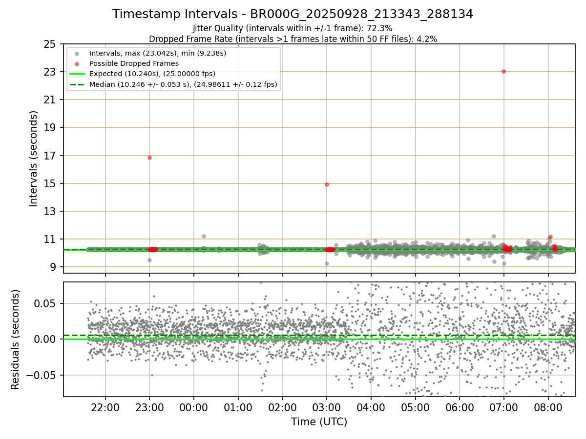Click the 'Expected (10.240s), (25.00000 fps)' legend entry
This screenshot has width=586, height=439.
[x=152, y=74]
